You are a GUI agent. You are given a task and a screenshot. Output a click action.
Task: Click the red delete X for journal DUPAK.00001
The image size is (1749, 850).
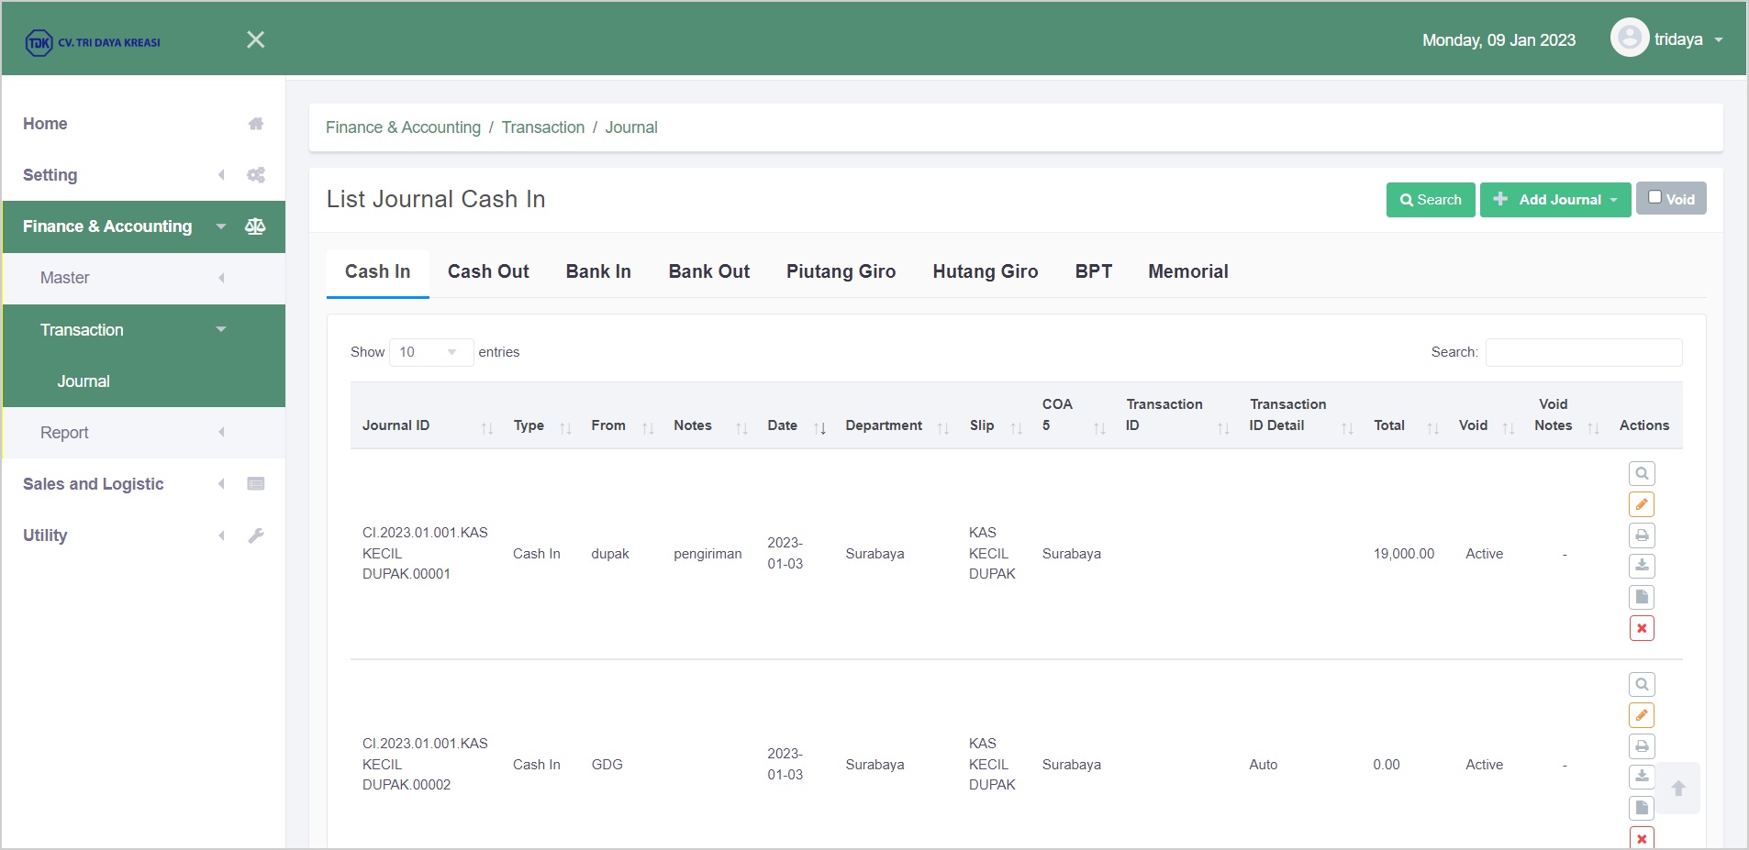(x=1642, y=628)
